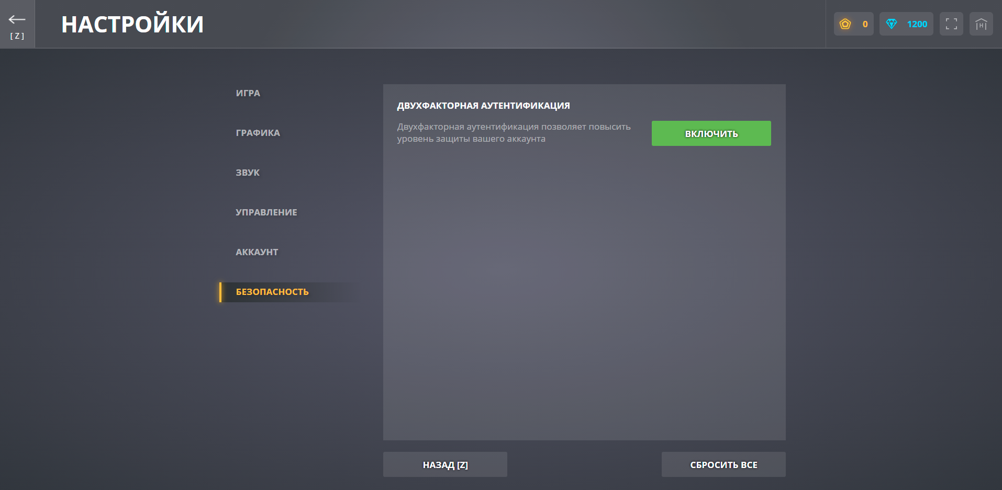Click the gold coin currency icon
1002x490 pixels.
(x=845, y=24)
